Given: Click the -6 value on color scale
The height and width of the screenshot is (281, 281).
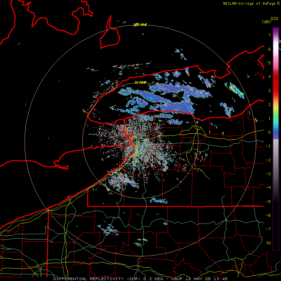Looking at the screenshot, I should [x=268, y=215].
